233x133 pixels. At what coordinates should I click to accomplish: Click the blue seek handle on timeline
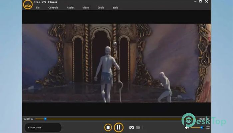45,119
